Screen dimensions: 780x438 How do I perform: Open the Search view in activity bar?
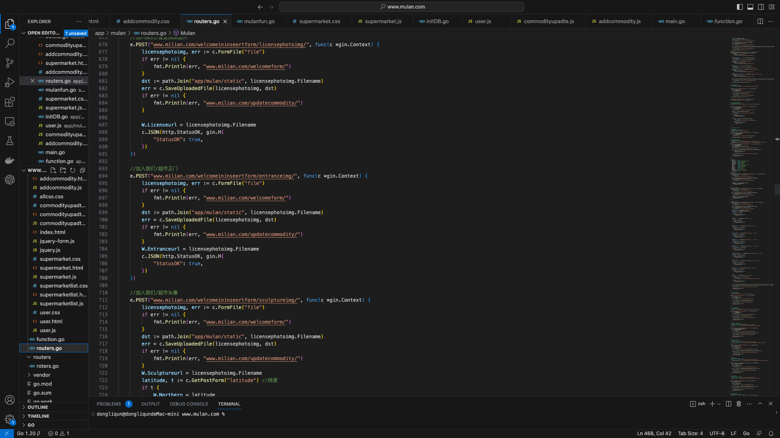[x=10, y=43]
